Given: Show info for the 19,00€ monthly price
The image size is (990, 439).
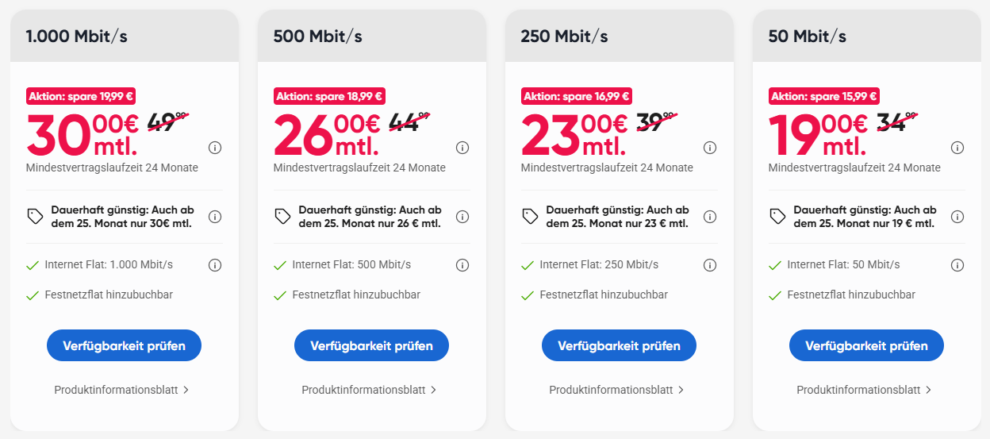Looking at the screenshot, I should click(x=957, y=148).
